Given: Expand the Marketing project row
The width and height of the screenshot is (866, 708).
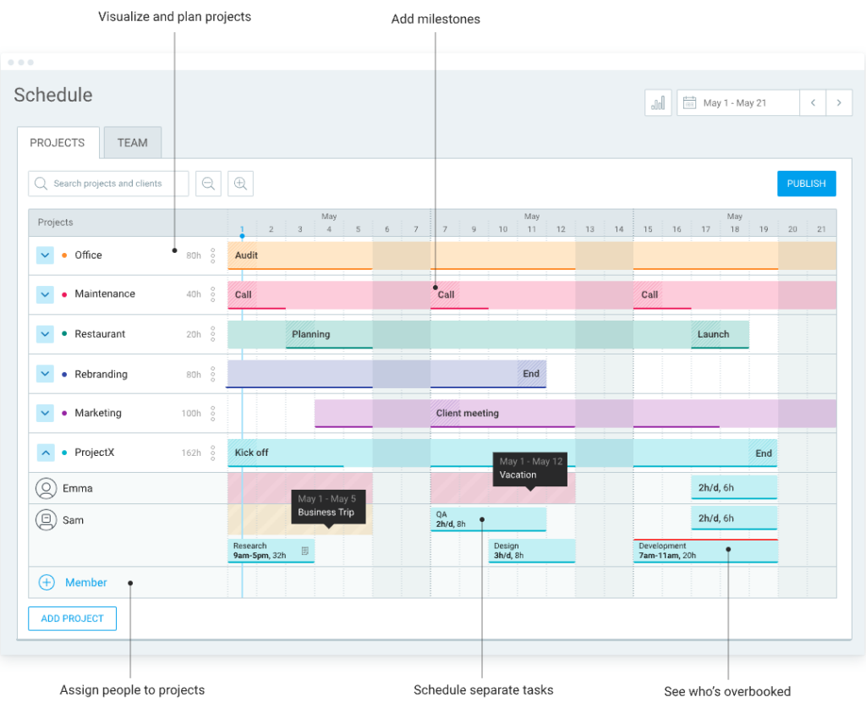Looking at the screenshot, I should tap(45, 414).
